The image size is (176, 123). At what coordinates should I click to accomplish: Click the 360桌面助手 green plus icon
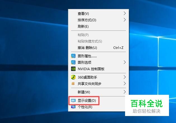point(73,77)
